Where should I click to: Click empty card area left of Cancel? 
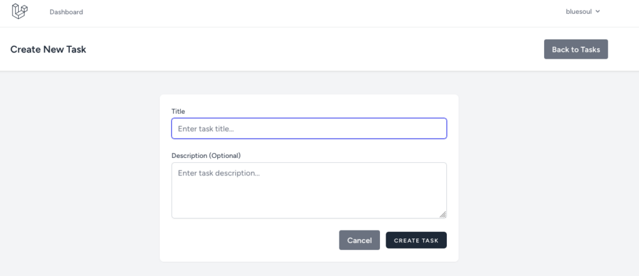[253, 240]
